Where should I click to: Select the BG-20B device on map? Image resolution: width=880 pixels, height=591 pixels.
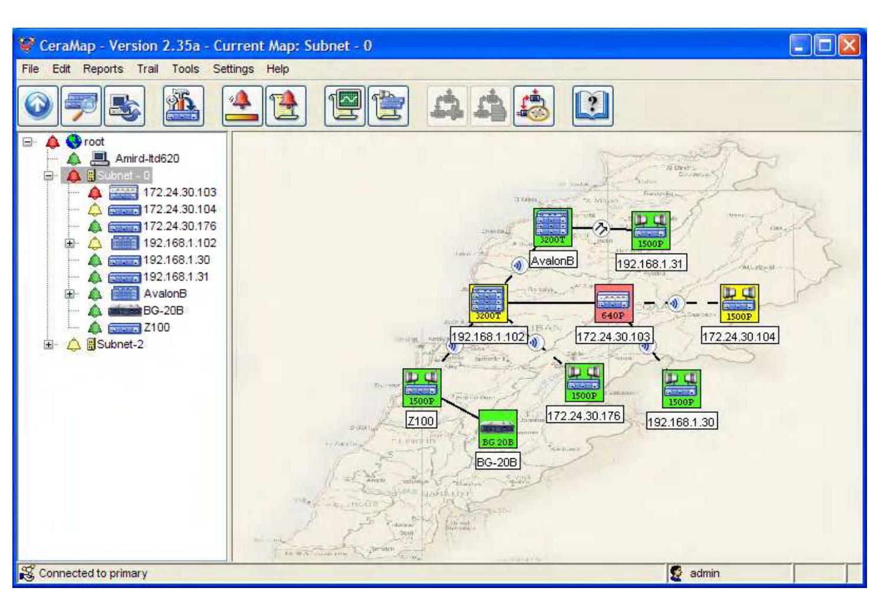click(497, 429)
